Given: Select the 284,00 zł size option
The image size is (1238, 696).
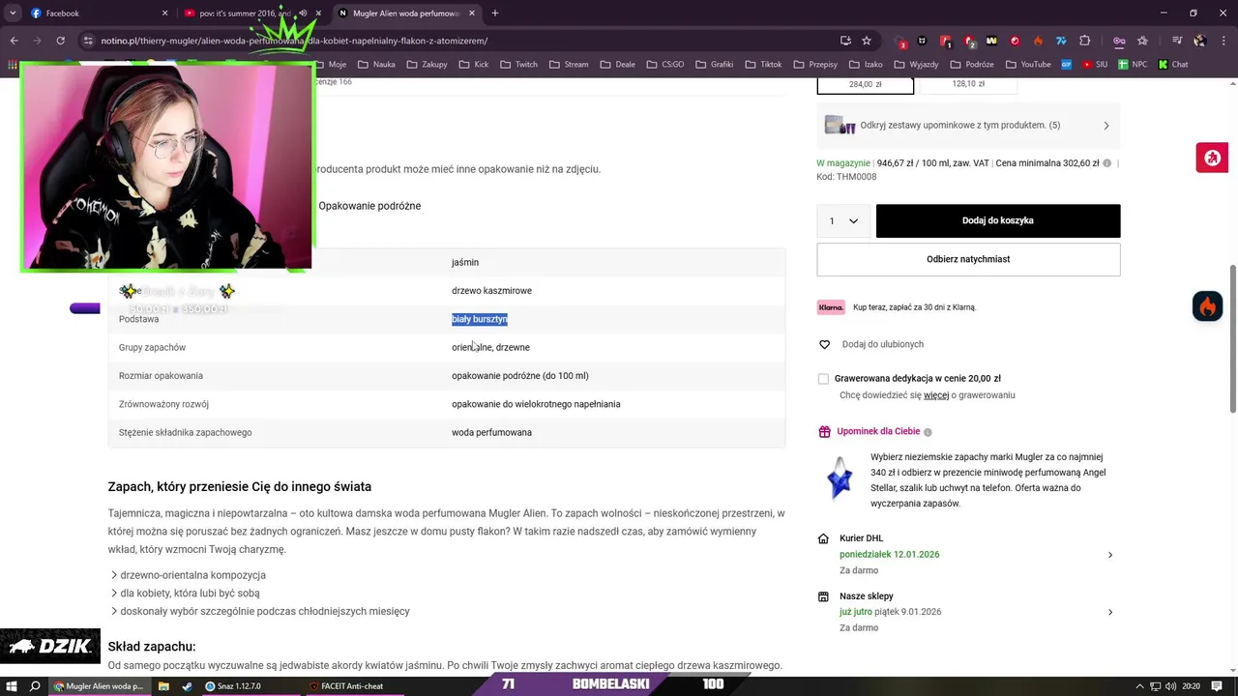Looking at the screenshot, I should point(866,84).
